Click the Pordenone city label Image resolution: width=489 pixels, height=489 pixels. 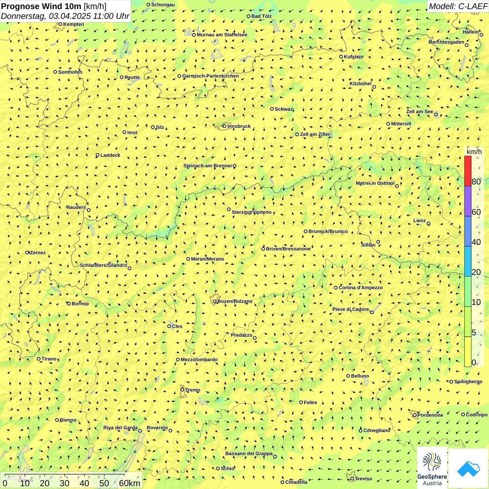pos(430,415)
